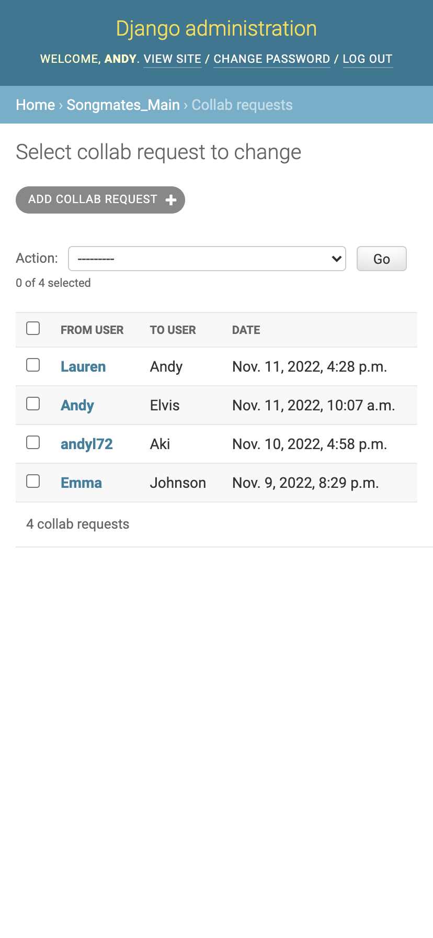Open the andyl72 collab request
The height and width of the screenshot is (938, 433).
(x=87, y=444)
